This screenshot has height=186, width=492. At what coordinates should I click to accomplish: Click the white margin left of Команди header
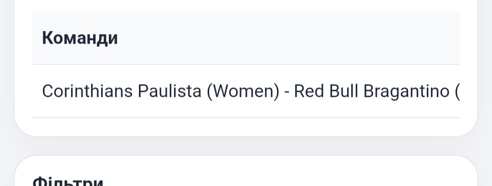23,38
